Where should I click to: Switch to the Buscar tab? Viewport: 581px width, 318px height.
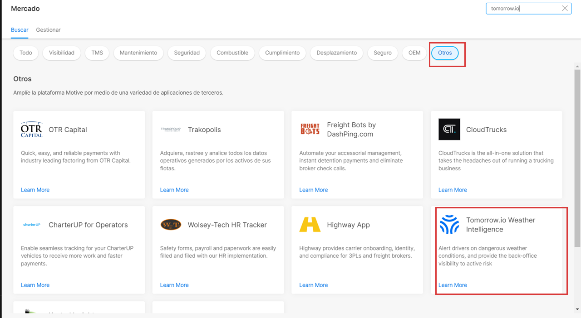(x=20, y=30)
